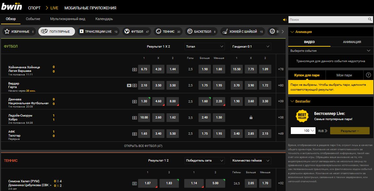Select the ice hockey stick icon filter

click(x=225, y=31)
